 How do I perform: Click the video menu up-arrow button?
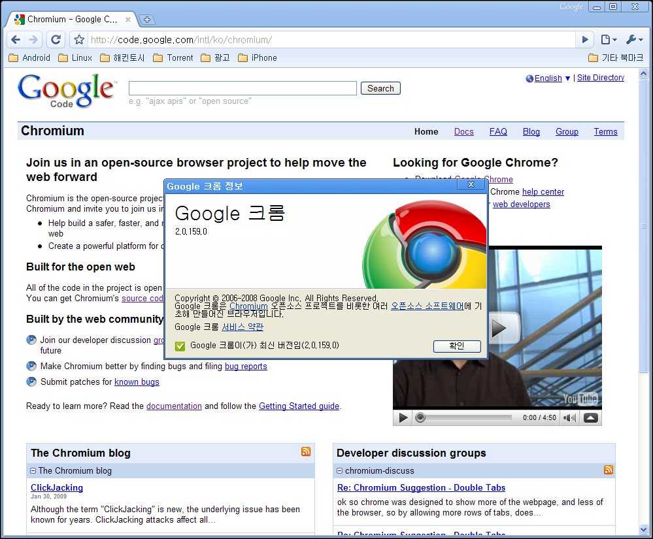590,417
